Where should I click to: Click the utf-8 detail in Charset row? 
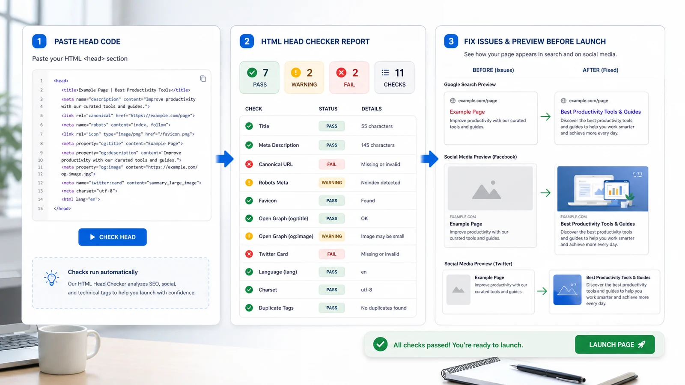[366, 290]
